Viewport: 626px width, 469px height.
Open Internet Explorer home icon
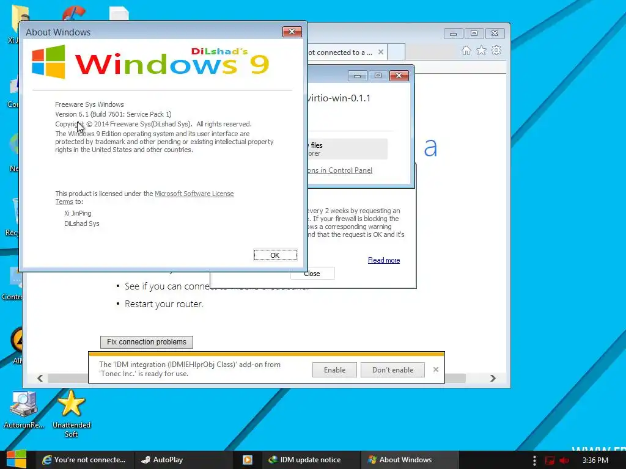coord(466,51)
